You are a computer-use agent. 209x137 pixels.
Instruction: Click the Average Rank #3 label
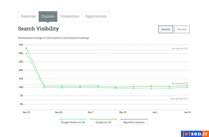(x=179, y=83)
